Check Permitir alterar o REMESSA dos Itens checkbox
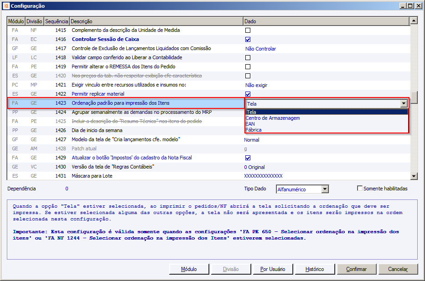 (x=248, y=66)
